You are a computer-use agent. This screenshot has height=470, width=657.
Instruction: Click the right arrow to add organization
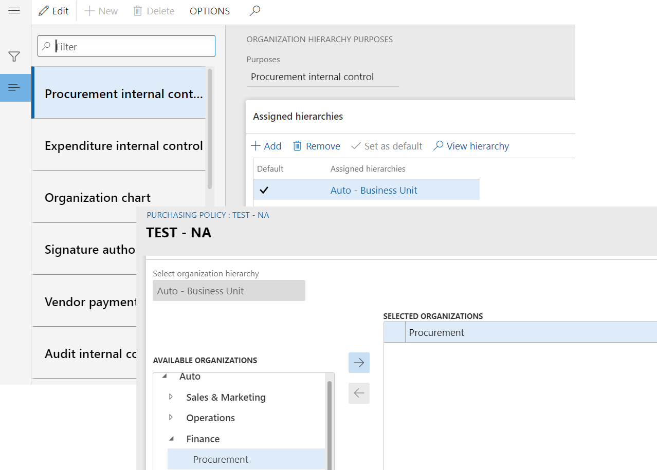359,363
